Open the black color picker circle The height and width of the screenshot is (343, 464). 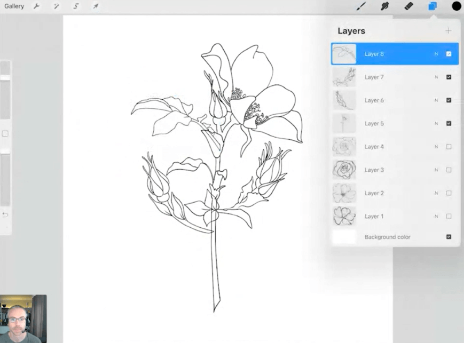pos(457,6)
